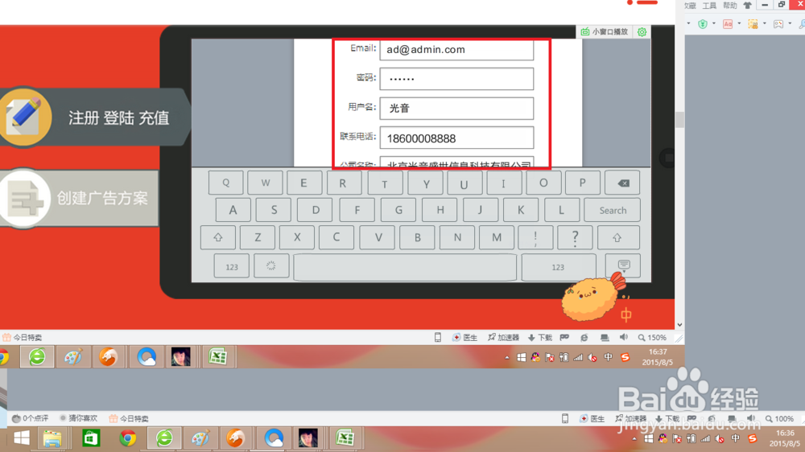Select the 创建广告方案 sidebar item
805x452 pixels.
pos(79,198)
